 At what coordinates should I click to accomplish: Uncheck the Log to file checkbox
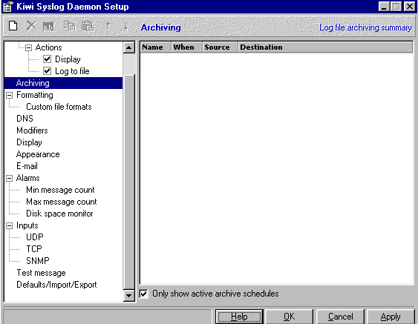click(48, 71)
